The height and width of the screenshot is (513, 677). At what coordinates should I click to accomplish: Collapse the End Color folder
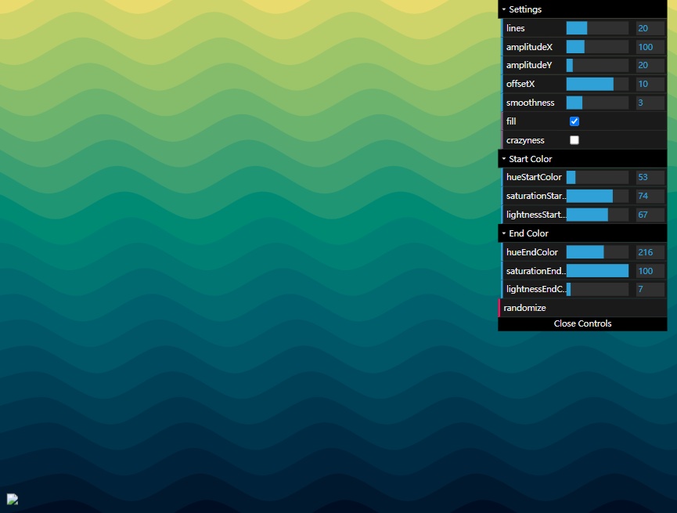pyautogui.click(x=528, y=233)
